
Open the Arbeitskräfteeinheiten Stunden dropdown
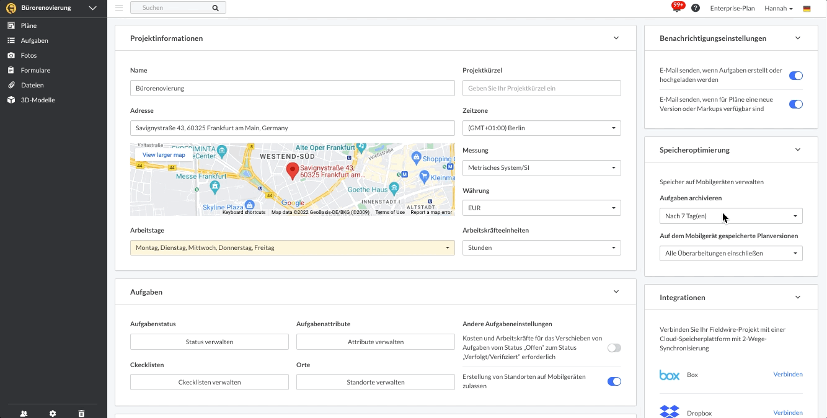pyautogui.click(x=542, y=247)
